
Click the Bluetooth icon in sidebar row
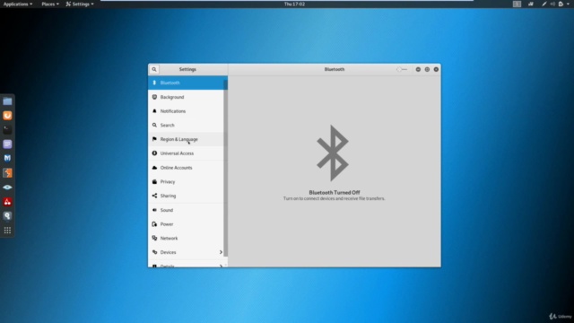coord(154,83)
